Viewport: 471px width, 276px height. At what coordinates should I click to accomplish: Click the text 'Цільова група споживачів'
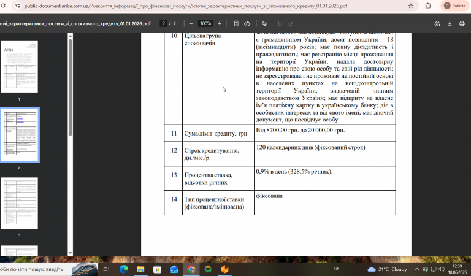tap(203, 39)
